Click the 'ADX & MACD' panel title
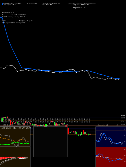The image size is (126, 167). tap(8, 125)
